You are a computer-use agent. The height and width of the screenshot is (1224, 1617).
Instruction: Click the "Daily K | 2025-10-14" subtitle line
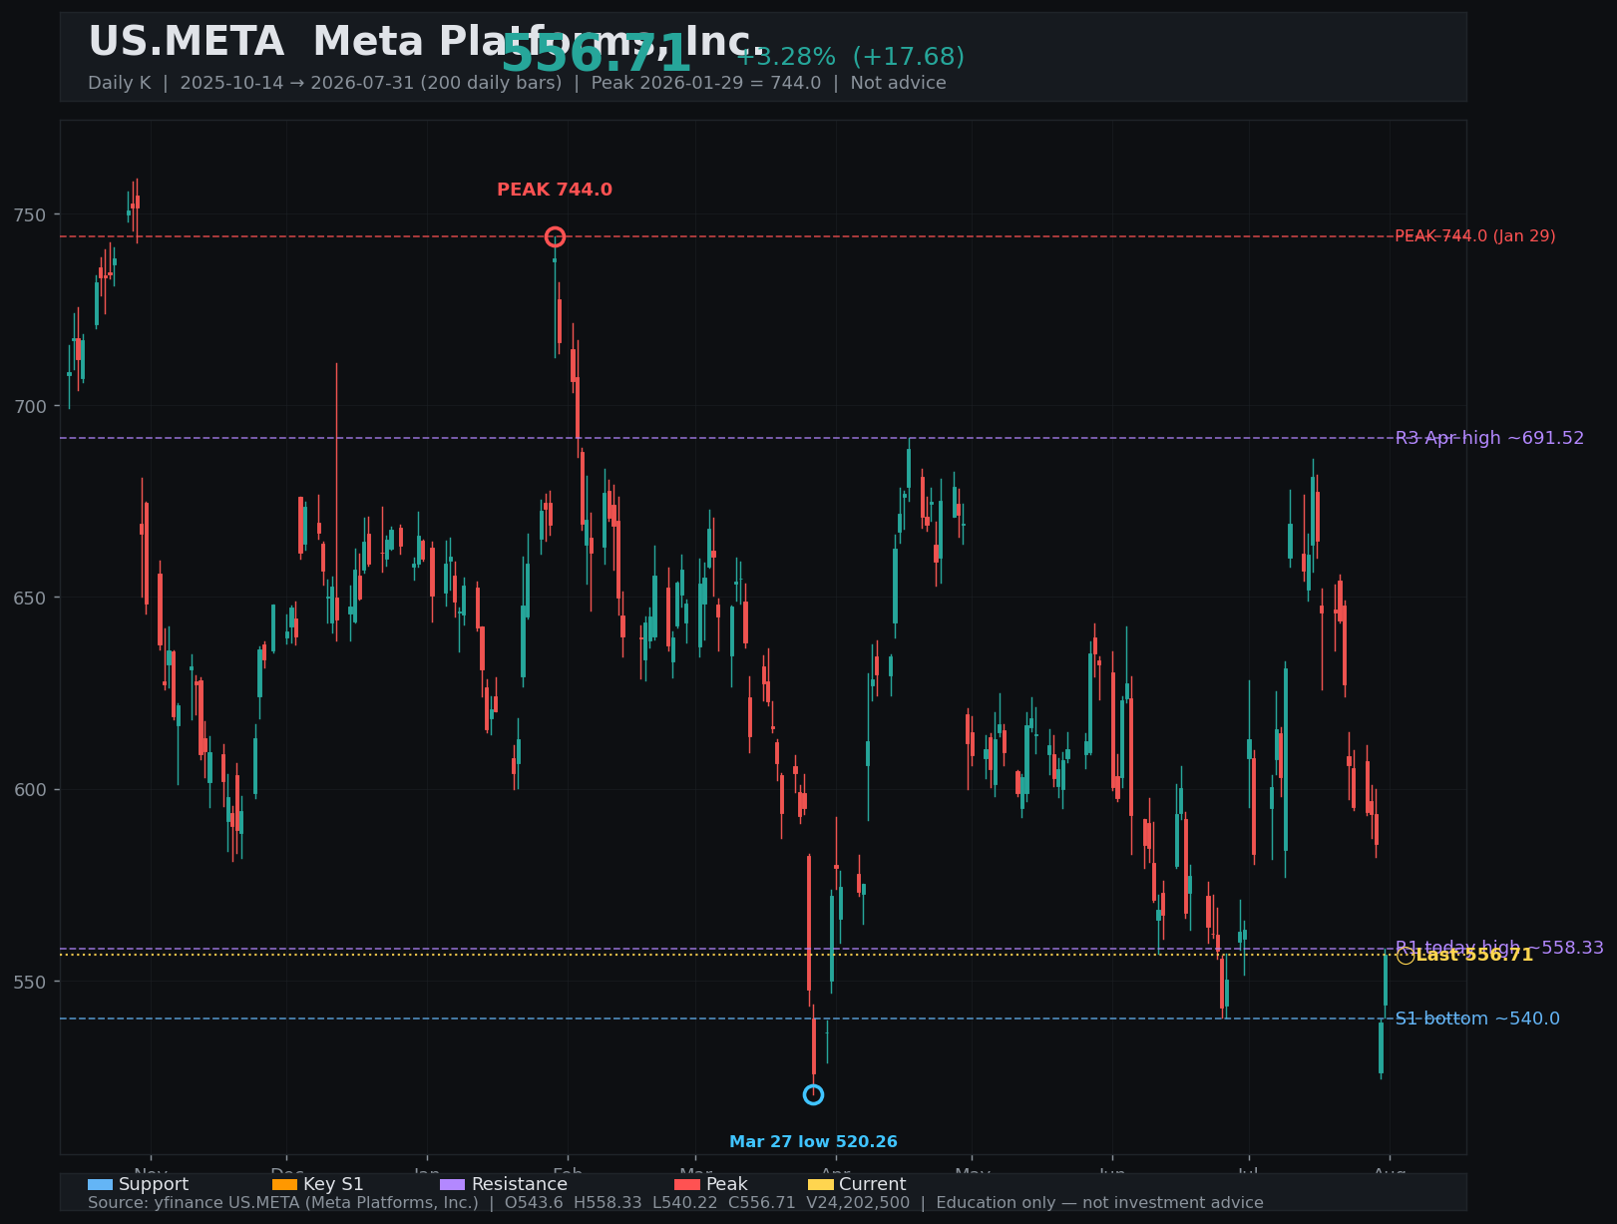517,83
